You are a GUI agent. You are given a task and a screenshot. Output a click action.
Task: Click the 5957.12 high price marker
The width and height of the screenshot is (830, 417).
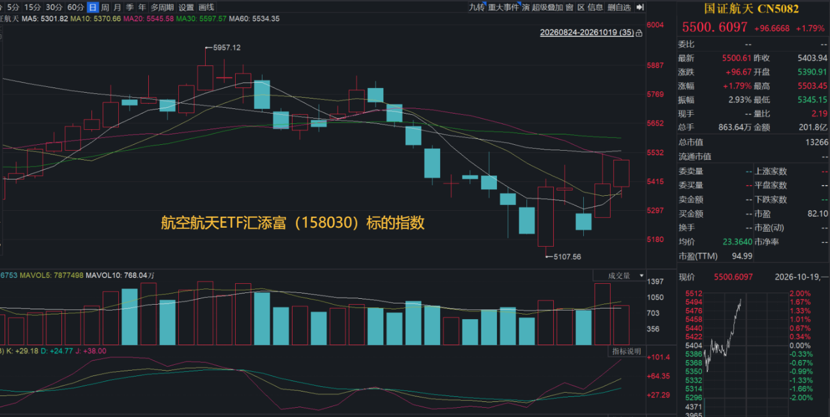227,48
